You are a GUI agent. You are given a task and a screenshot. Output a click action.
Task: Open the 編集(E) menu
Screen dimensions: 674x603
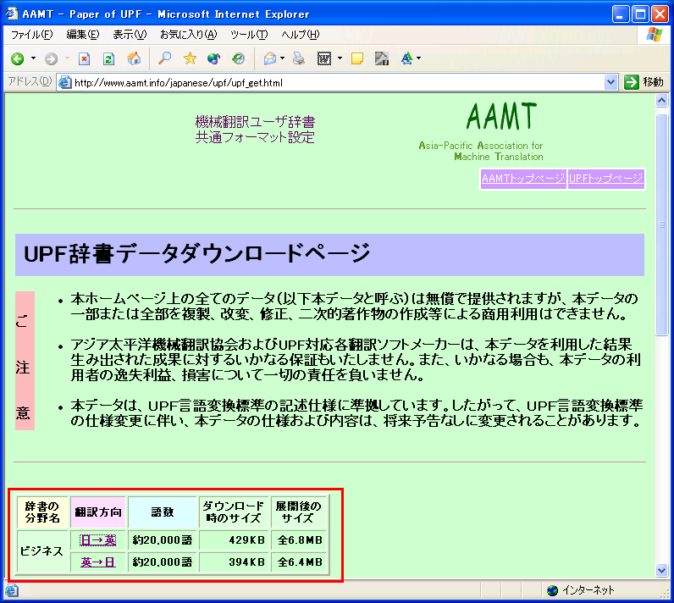[82, 35]
